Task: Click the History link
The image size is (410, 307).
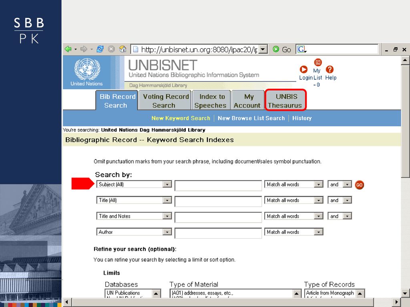Action: [x=302, y=118]
